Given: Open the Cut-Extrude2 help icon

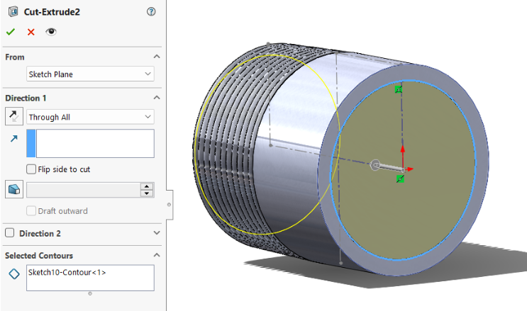Looking at the screenshot, I should 150,12.
